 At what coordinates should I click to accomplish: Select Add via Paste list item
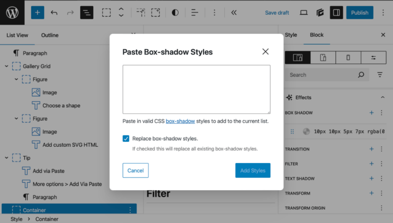click(49, 171)
